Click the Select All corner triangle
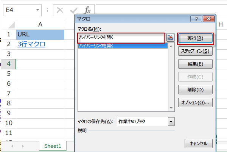The image size is (227, 152). [11, 25]
